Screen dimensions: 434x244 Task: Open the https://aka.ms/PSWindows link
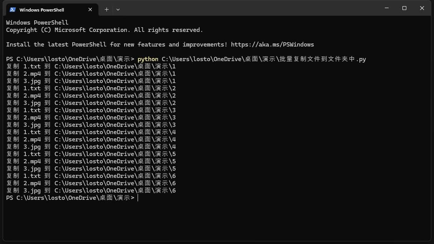click(x=272, y=45)
